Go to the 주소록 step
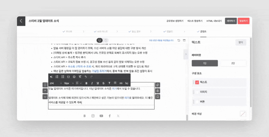This screenshot has height=137, width=269. [x=67, y=32]
